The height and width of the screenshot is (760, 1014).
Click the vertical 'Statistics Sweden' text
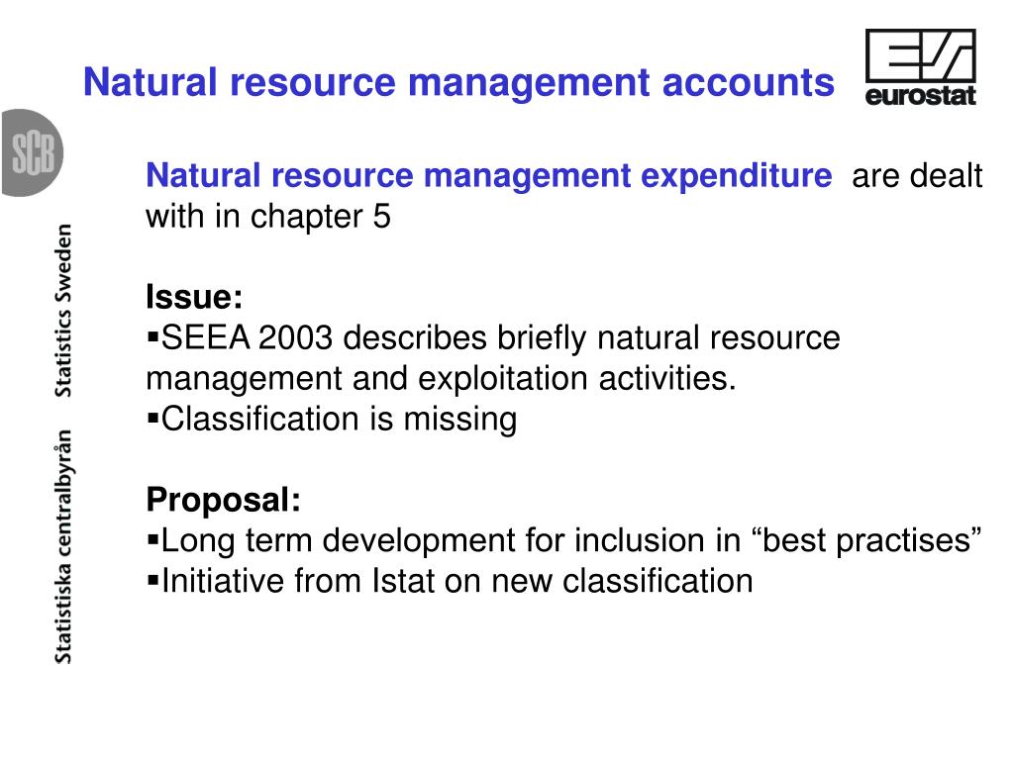pos(62,311)
